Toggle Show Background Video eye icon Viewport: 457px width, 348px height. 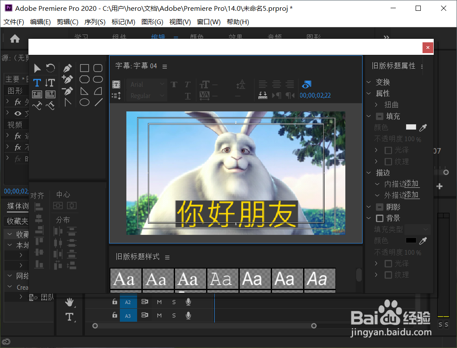click(307, 85)
